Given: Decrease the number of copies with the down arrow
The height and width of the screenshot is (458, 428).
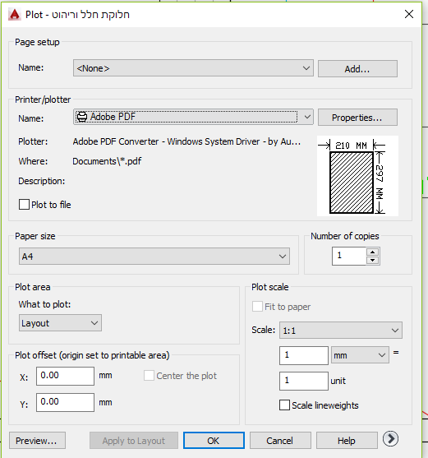Looking at the screenshot, I should [x=373, y=261].
